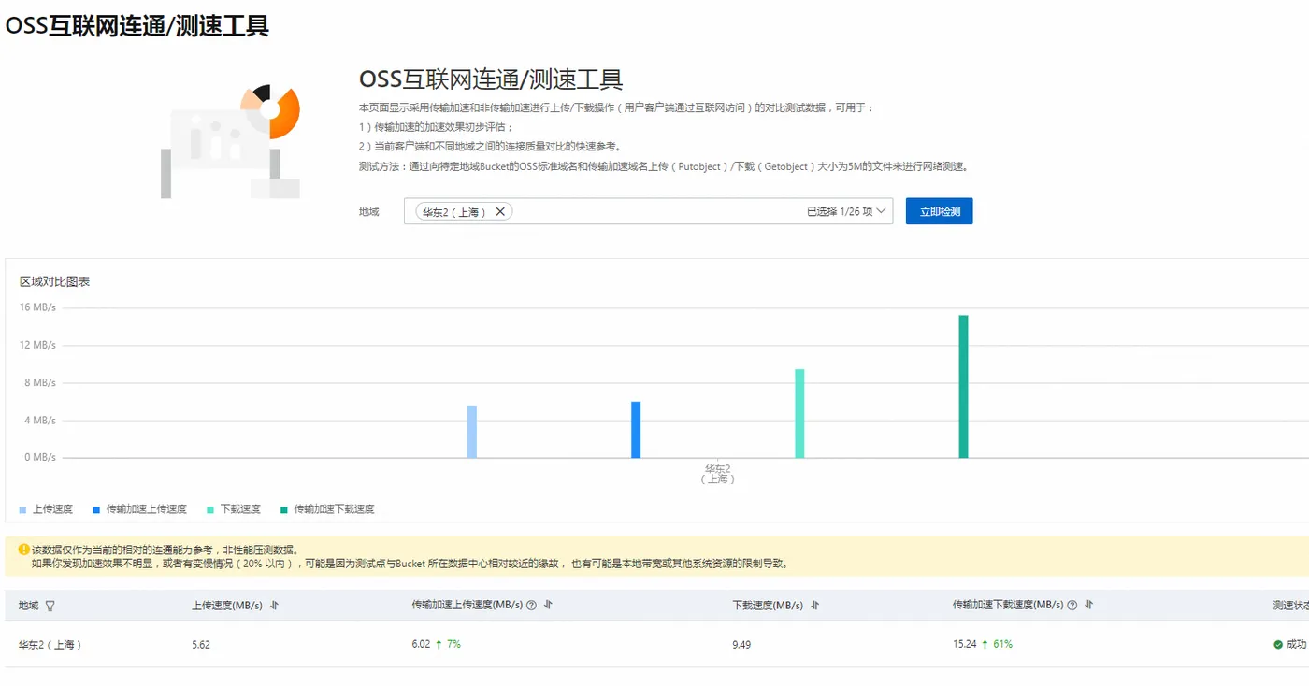Click the 华东2（上海） chart axis label

[718, 473]
